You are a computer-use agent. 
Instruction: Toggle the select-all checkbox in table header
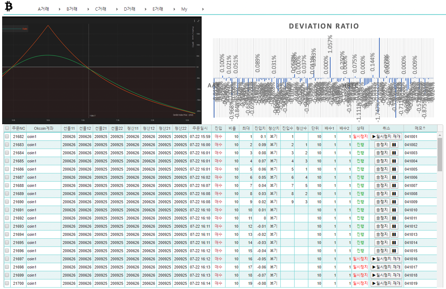[x=7, y=128]
